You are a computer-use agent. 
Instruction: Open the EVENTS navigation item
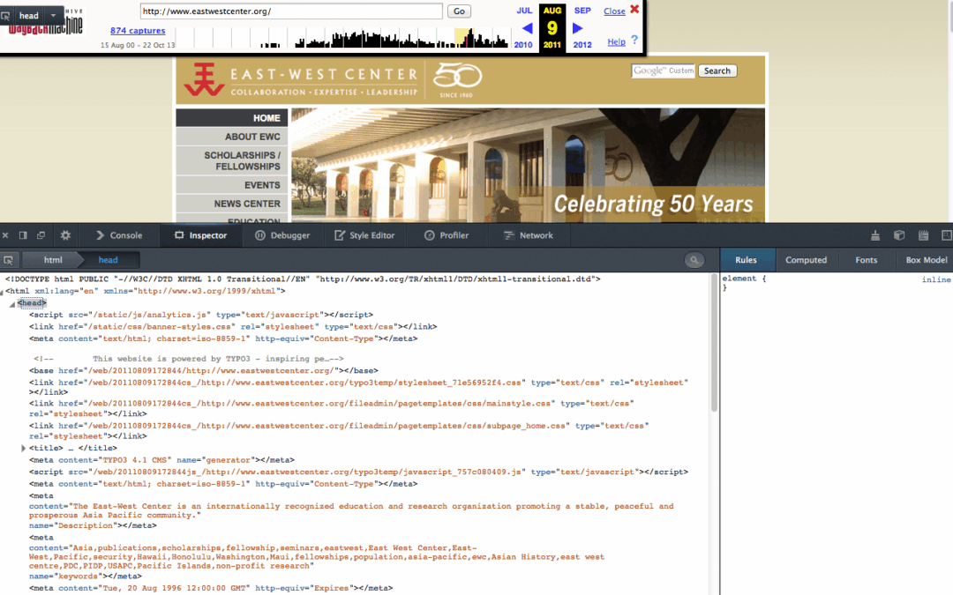pos(231,185)
